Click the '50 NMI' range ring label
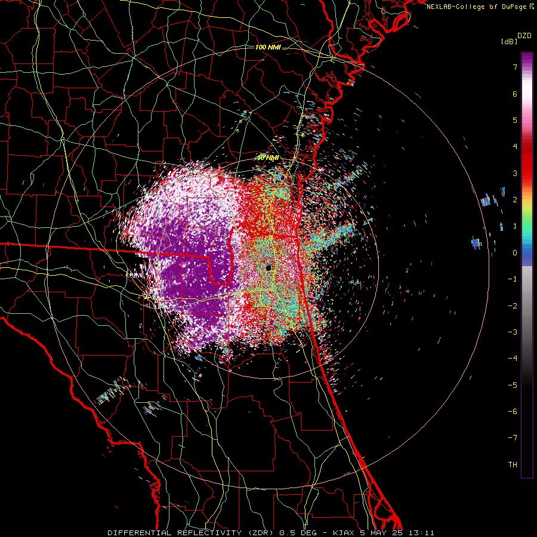The height and width of the screenshot is (537, 537). pos(268,158)
